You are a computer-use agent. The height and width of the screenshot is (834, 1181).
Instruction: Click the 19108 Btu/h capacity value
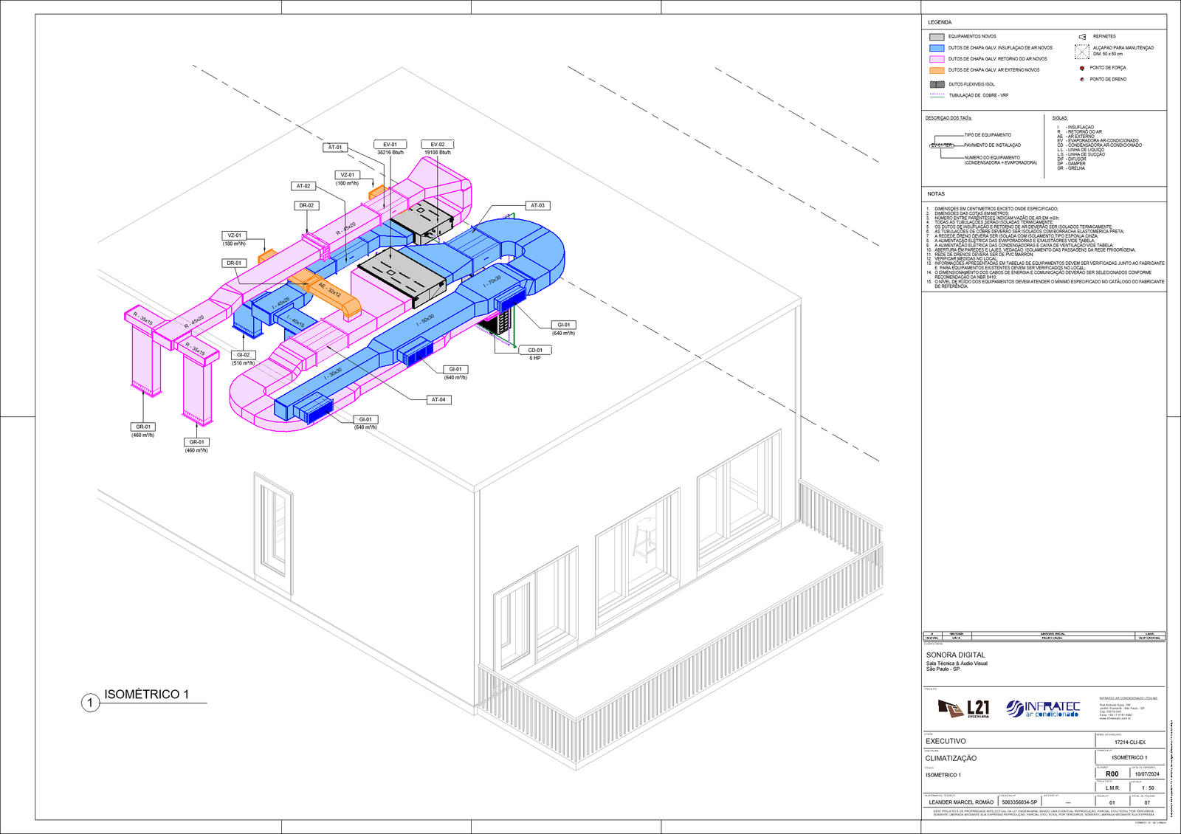tap(438, 153)
